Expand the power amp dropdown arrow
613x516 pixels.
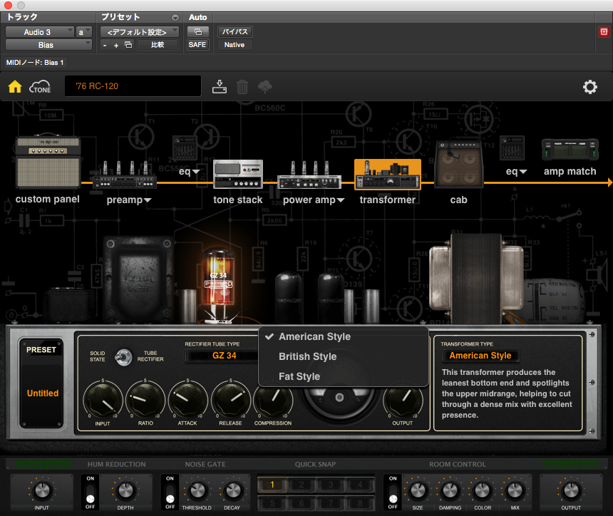(341, 200)
